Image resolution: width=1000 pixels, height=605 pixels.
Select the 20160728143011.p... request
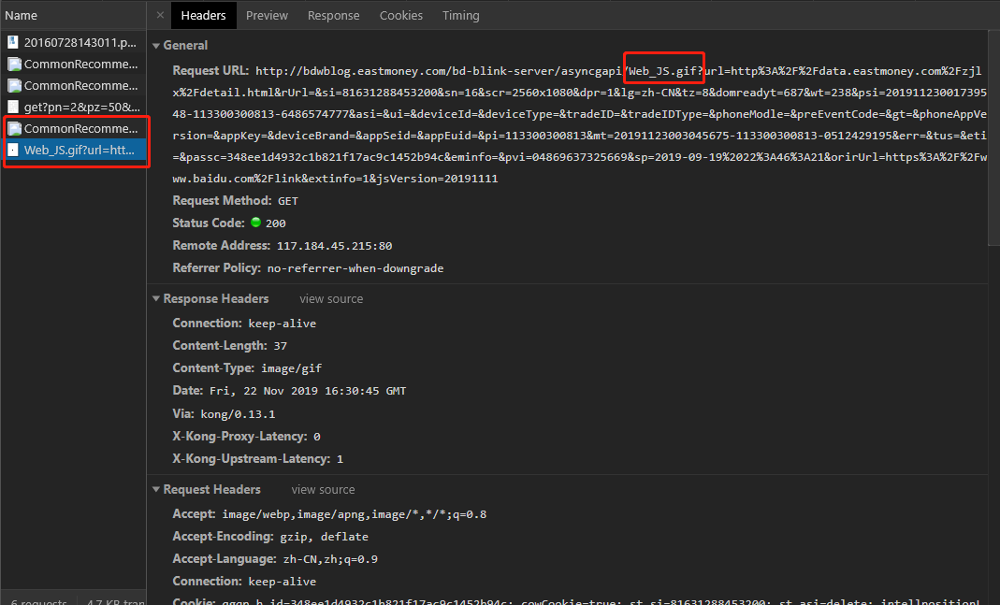pos(73,43)
